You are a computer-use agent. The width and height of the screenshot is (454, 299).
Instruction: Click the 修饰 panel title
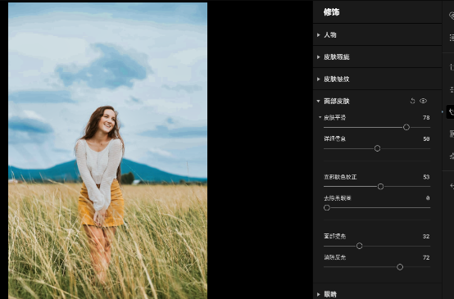(332, 12)
